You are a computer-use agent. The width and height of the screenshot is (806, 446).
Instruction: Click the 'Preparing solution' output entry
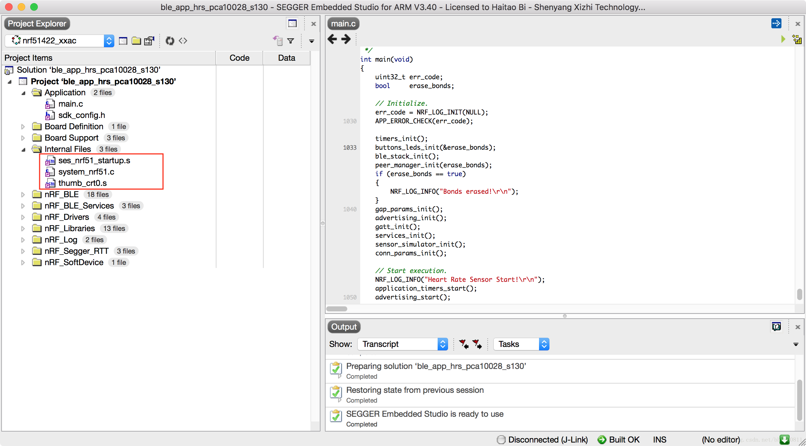coord(560,371)
